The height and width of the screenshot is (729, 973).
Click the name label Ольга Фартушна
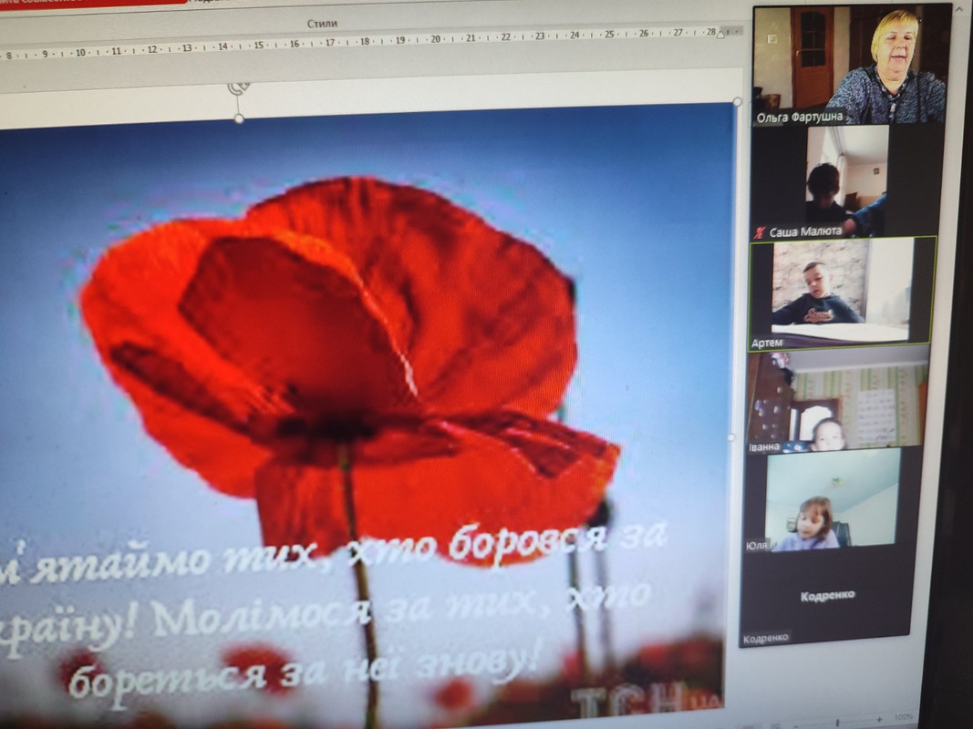pyautogui.click(x=800, y=117)
